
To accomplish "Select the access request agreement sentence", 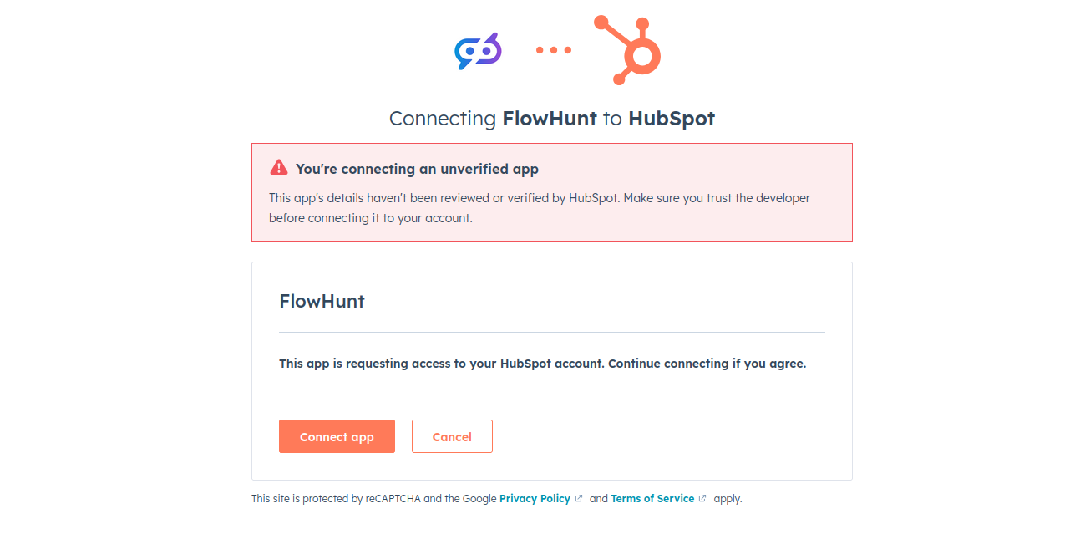I will tap(542, 363).
